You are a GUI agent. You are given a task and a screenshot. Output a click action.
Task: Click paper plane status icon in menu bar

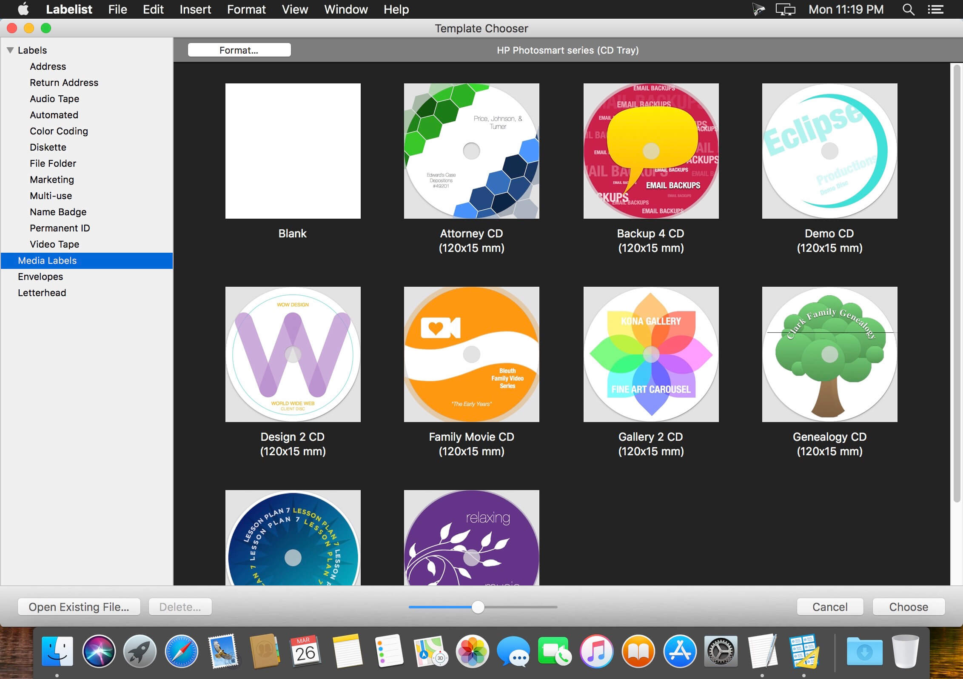point(758,9)
